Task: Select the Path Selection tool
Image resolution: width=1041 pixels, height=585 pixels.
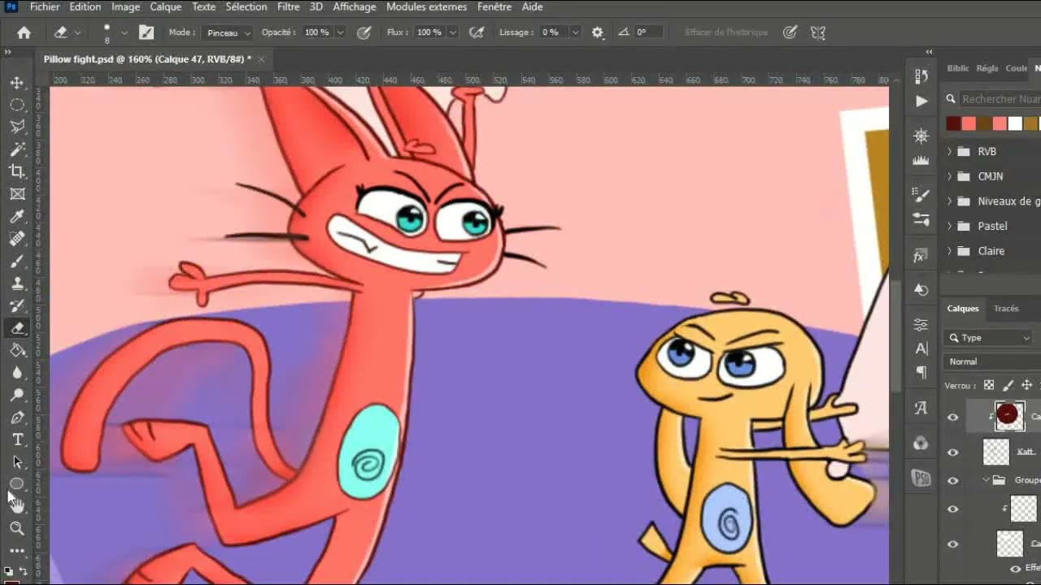Action: [x=17, y=461]
